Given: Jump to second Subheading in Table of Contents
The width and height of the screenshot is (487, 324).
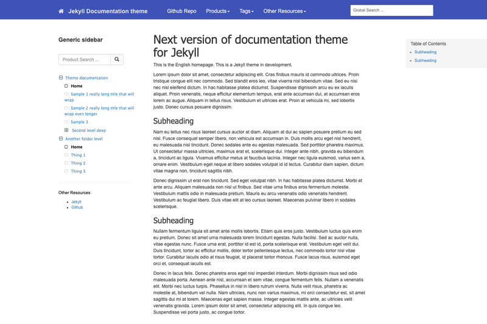Looking at the screenshot, I should 425,60.
